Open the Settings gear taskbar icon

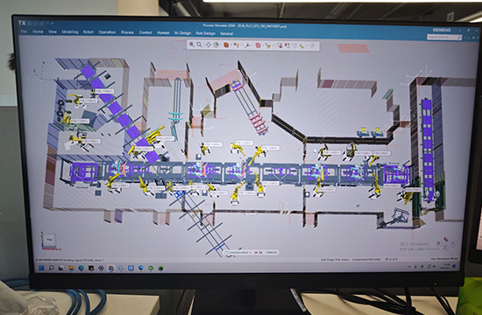(101, 268)
